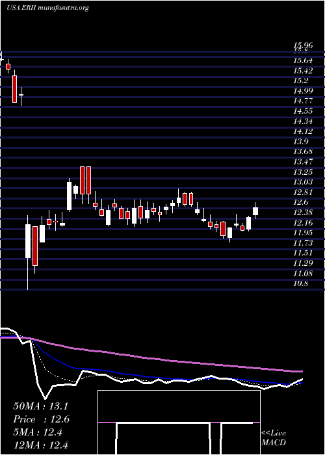The width and height of the screenshot is (325, 455).
Task: Click the 15.96 price axis label
Action: (x=304, y=45)
